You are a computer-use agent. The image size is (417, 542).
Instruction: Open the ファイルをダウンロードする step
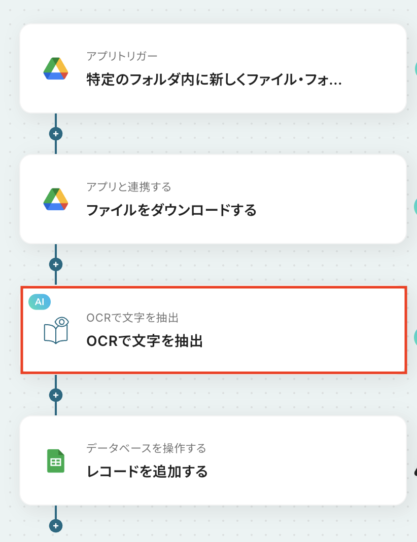tap(213, 199)
